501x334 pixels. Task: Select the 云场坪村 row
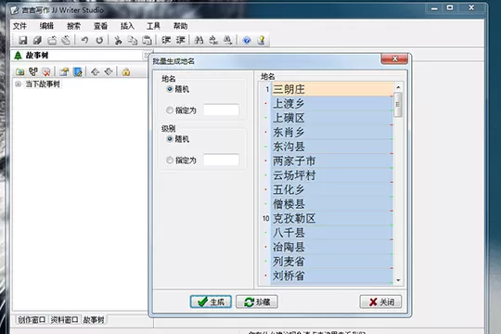tap(332, 175)
